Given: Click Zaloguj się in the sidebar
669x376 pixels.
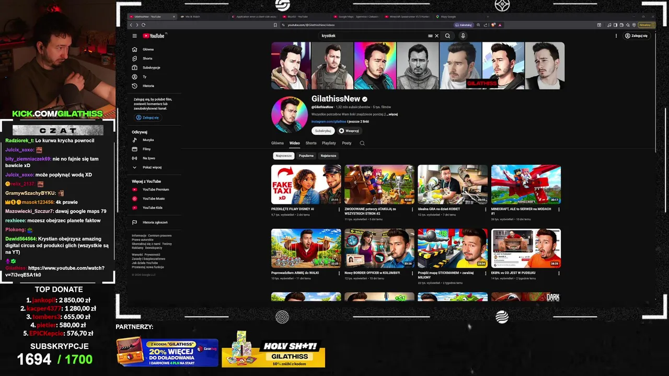Looking at the screenshot, I should coord(147,118).
